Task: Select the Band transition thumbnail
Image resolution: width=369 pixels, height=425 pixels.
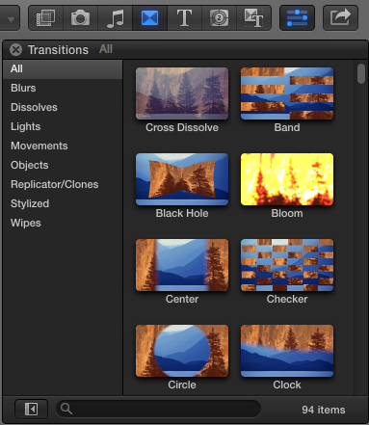Action: [287, 93]
